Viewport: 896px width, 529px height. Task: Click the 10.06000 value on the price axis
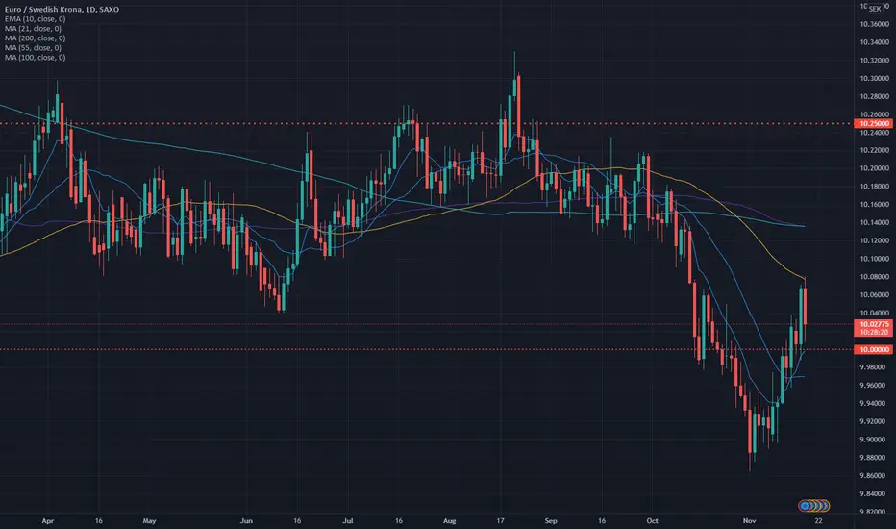tap(874, 295)
